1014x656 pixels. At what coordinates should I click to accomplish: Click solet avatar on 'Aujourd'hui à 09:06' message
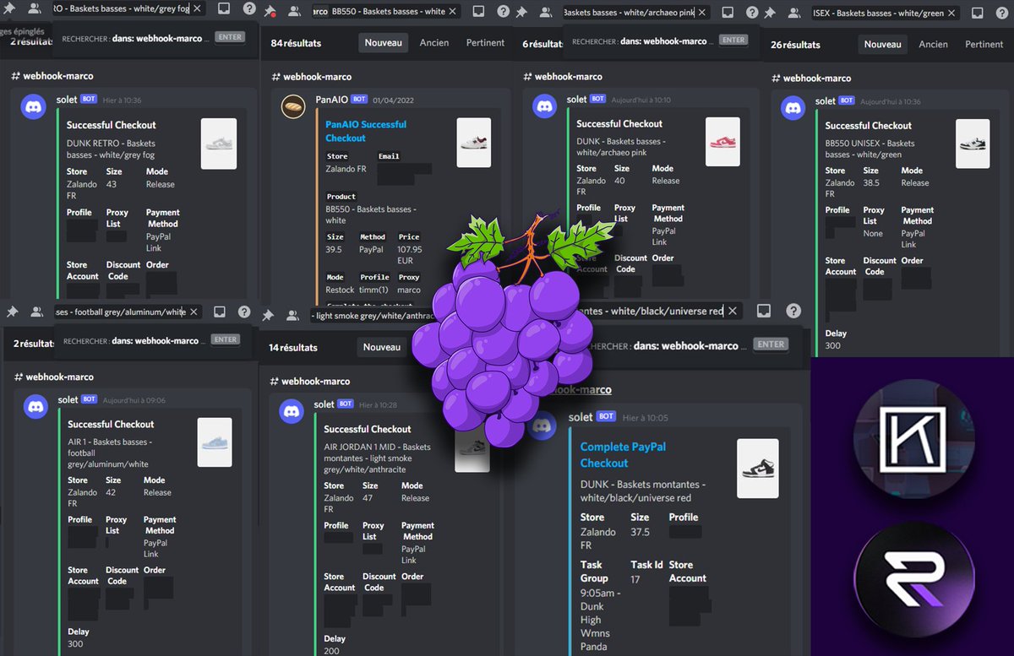coord(35,407)
